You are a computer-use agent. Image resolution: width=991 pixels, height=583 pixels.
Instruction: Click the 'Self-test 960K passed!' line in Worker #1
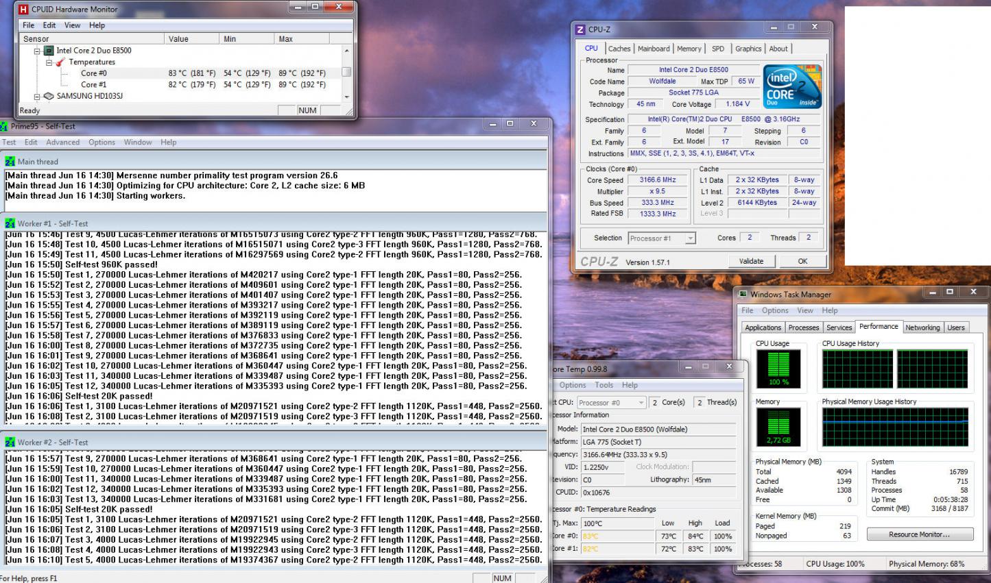pyautogui.click(x=82, y=264)
